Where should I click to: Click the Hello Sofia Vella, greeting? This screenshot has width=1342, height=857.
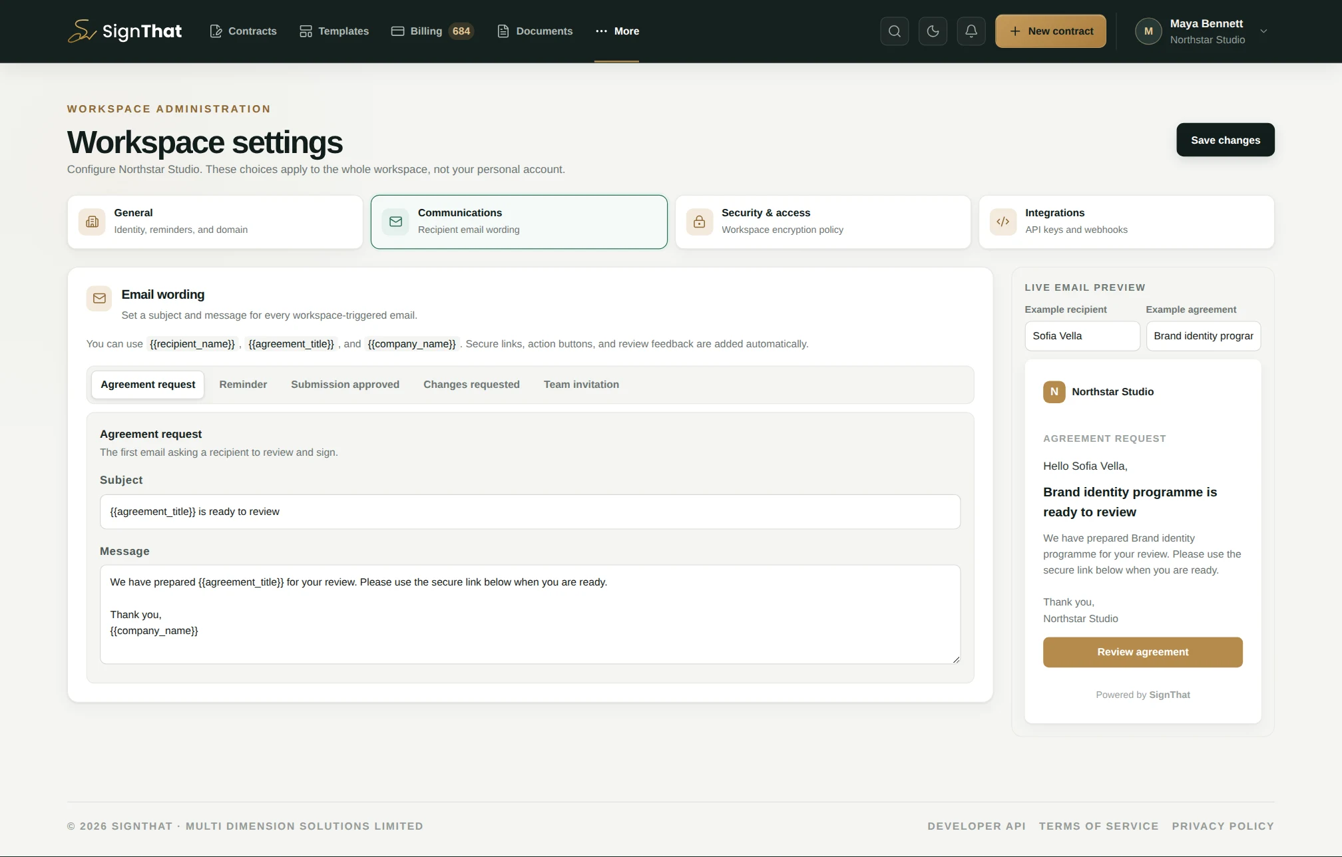(x=1085, y=466)
